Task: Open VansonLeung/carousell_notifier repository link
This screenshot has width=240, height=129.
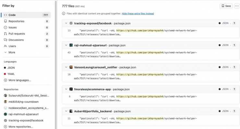Action: [x=96, y=67]
